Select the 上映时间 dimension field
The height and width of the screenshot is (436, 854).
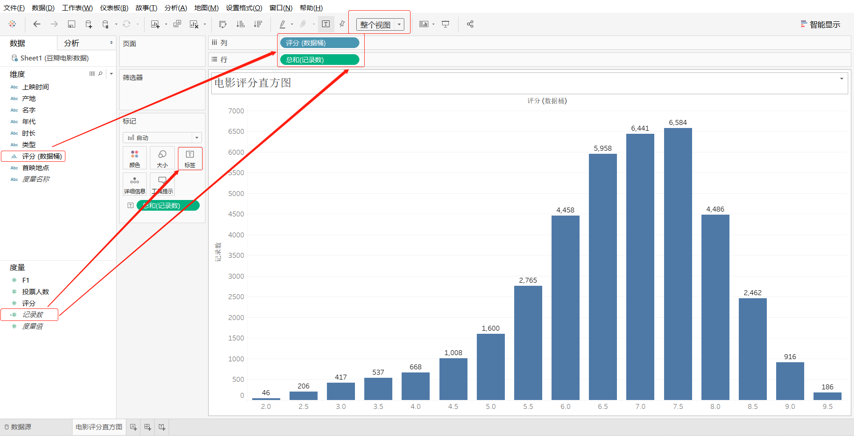click(x=36, y=87)
